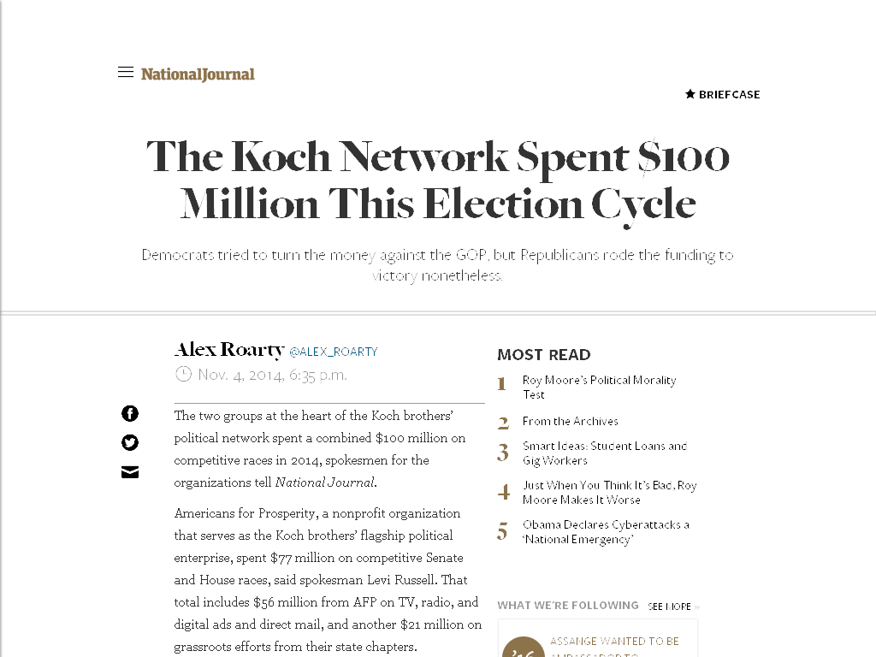
Task: Click the clock icon beside the date
Action: tap(183, 374)
